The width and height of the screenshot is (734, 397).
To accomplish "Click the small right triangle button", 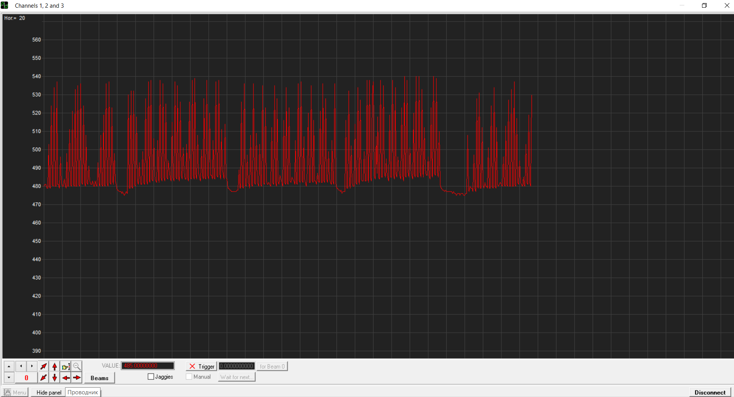I will point(32,366).
